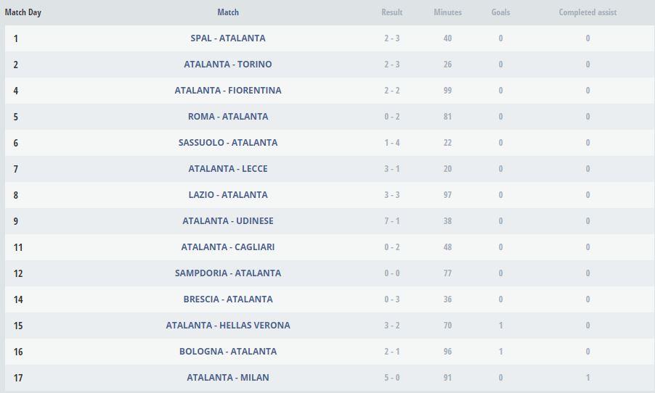Click the Completed assist column header

587,12
